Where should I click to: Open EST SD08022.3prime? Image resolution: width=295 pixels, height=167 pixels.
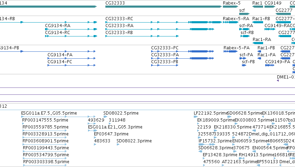(134, 141)
